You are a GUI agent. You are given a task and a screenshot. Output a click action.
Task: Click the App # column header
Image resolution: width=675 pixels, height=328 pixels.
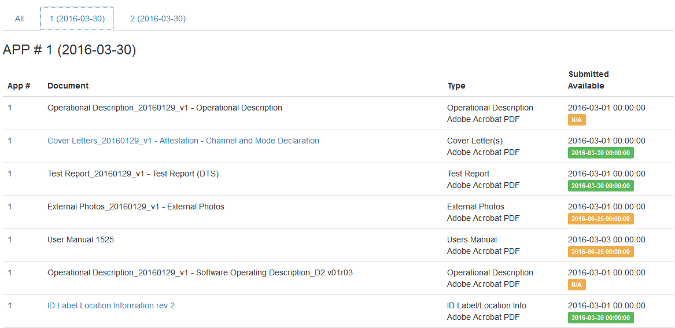[x=19, y=86]
